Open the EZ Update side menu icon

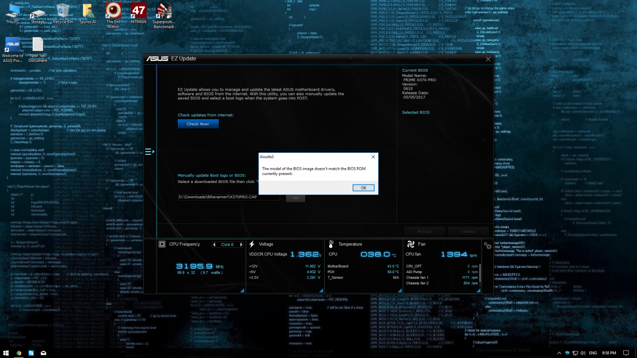click(149, 152)
